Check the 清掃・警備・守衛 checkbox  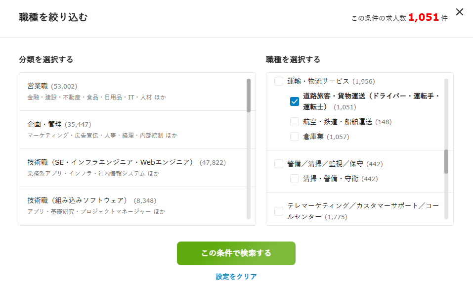[x=295, y=178]
